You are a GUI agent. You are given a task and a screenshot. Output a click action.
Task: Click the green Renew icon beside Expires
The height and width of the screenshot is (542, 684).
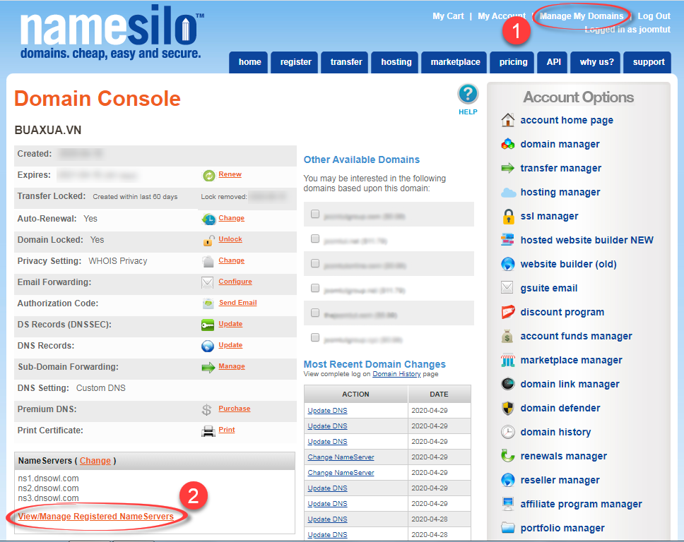coord(209,176)
